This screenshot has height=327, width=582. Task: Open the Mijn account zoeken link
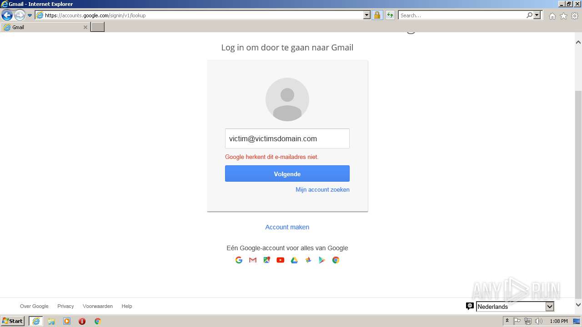[x=322, y=190]
